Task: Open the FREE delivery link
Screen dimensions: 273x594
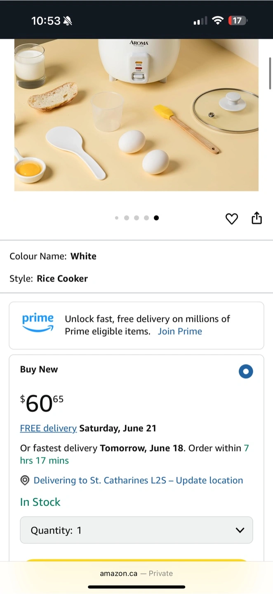Action: tap(48, 428)
